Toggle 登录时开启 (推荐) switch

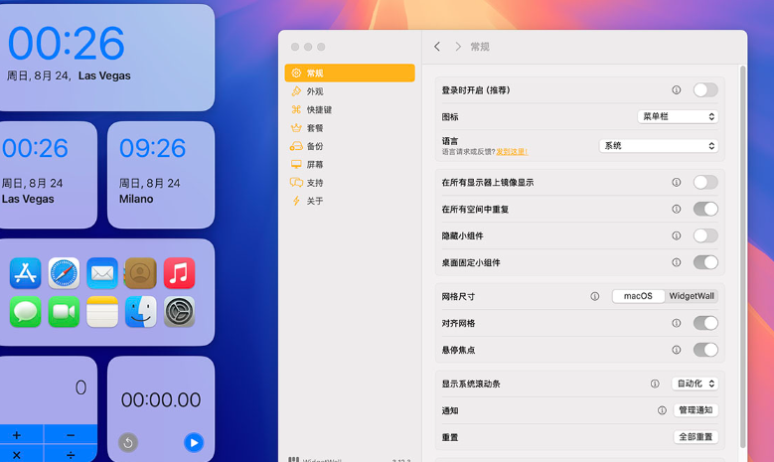pos(705,89)
